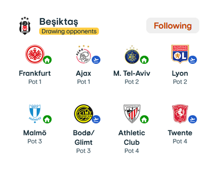This screenshot has height=170, width=216.
Task: Select the Athletic Club name label
Action: 132,138
